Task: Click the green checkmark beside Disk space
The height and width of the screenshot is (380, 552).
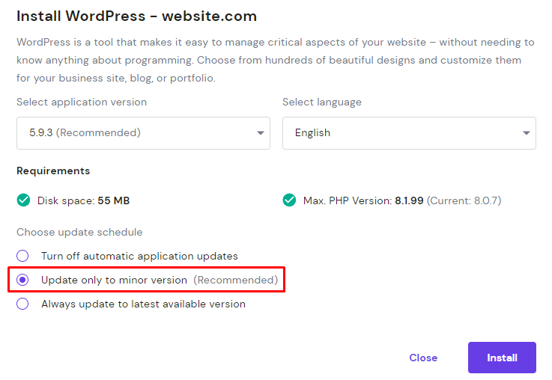Action: (23, 200)
